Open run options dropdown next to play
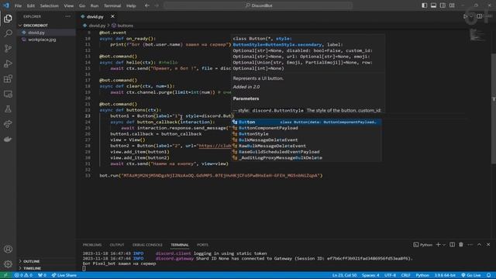Image resolution: width=496 pixels, height=279 pixels. [x=471, y=16]
